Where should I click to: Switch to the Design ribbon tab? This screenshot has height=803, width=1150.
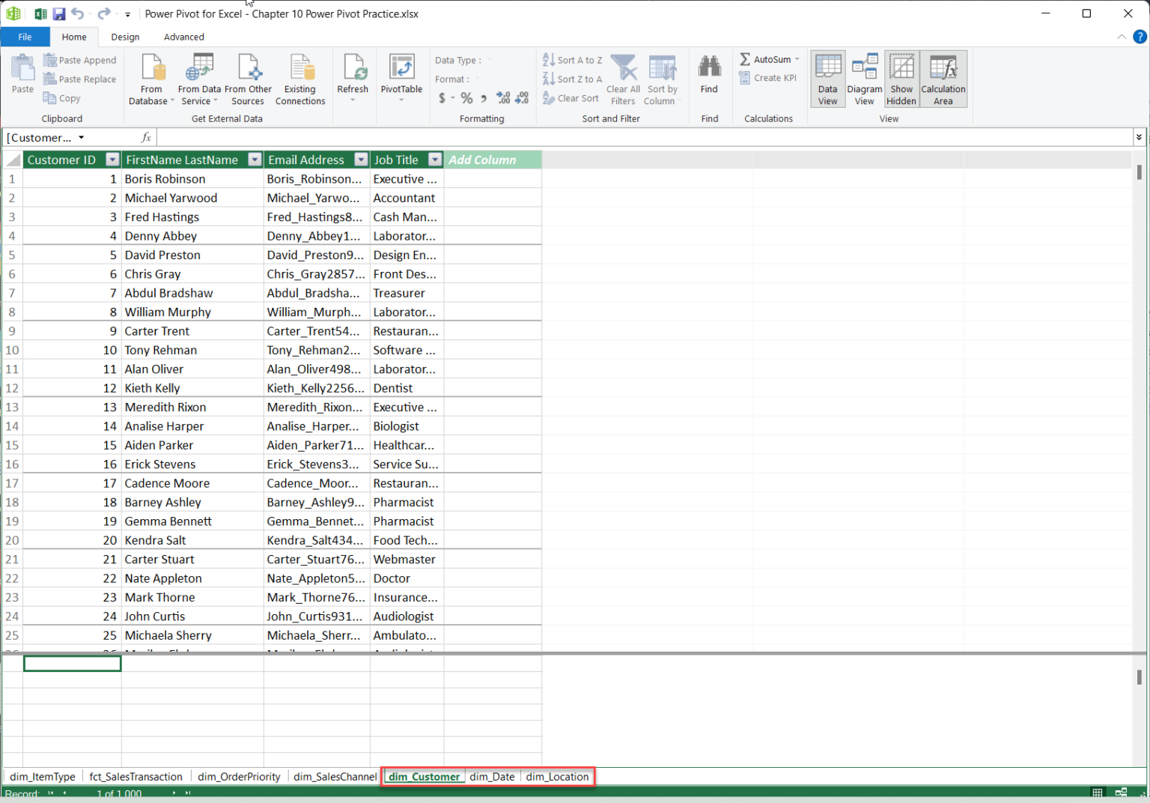(124, 37)
